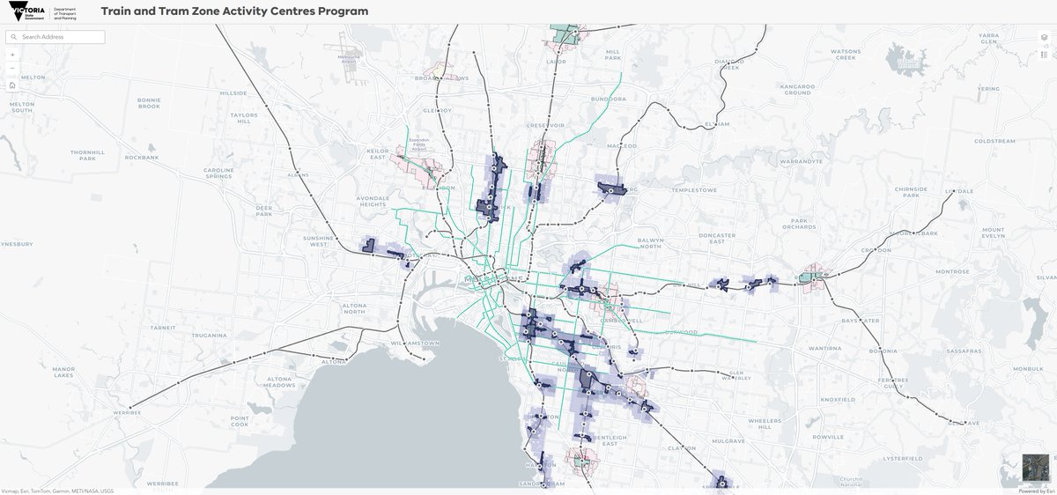
Task: Click the BONNIE BROOK label
Action: click(149, 102)
